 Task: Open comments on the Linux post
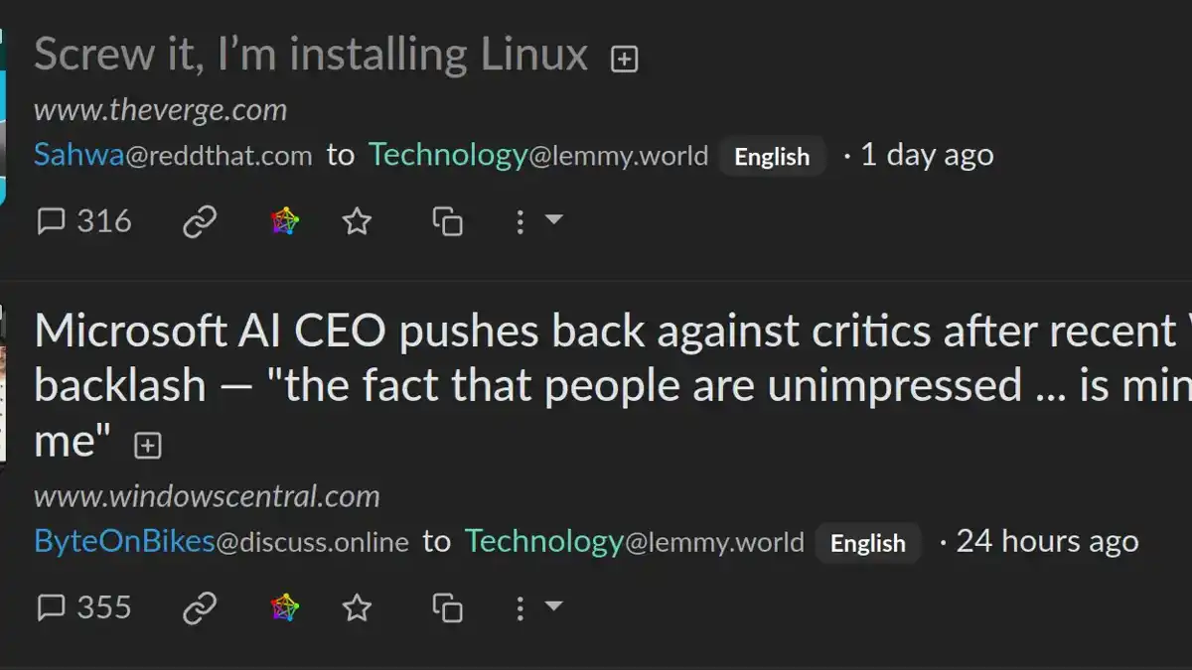pos(84,220)
